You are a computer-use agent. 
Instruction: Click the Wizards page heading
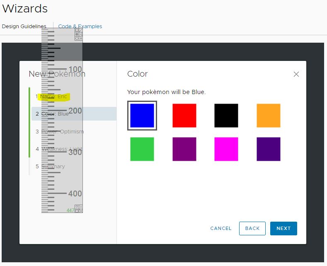tap(25, 9)
